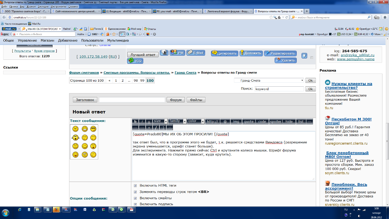Open Общее site menu
Screen dimensions: 389x219
point(8,40)
